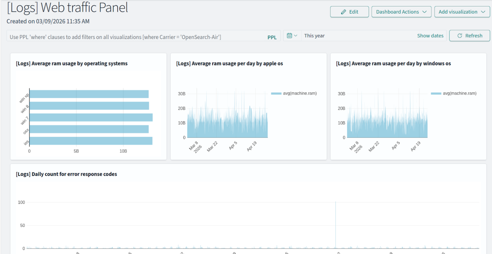
Task: Expand the Add visualization dropdown
Action: pyautogui.click(x=462, y=12)
